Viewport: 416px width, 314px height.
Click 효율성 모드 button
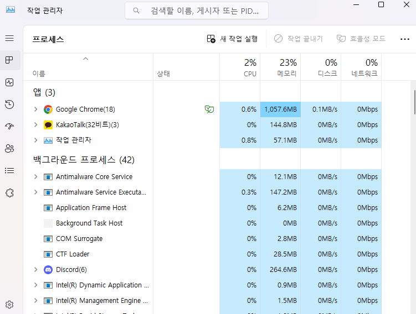pos(361,39)
